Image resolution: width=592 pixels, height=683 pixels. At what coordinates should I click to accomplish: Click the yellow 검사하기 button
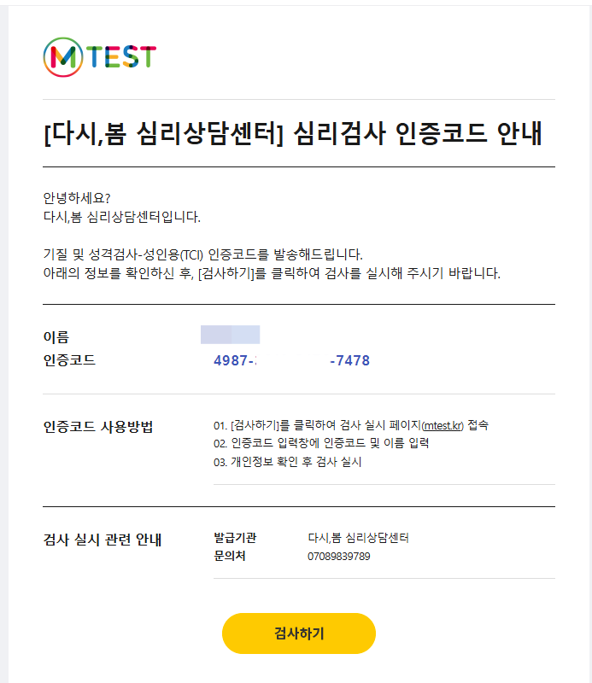click(299, 633)
